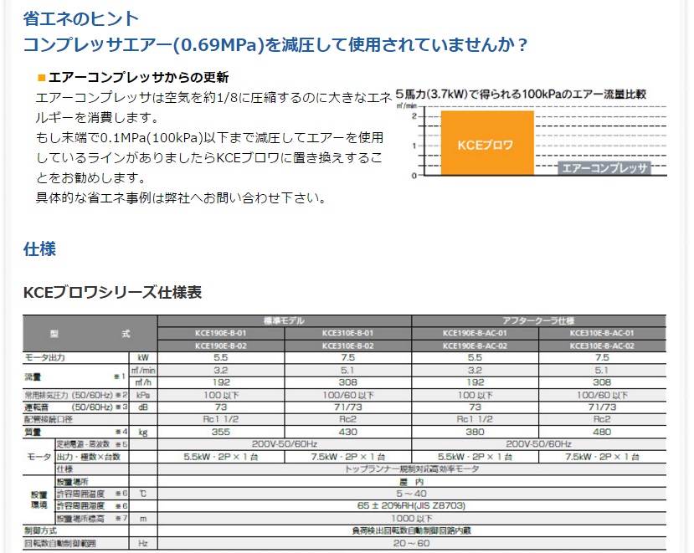694x553 pixels.
Task: Click the "℃" unit cell
Action: 143,494
